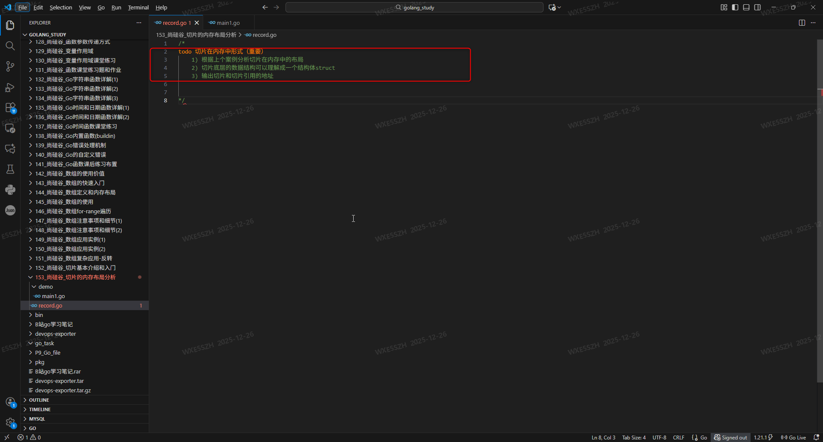Click the Go Back arrow

(265, 7)
